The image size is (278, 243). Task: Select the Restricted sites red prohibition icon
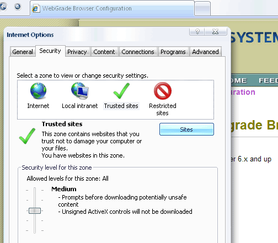tap(163, 91)
